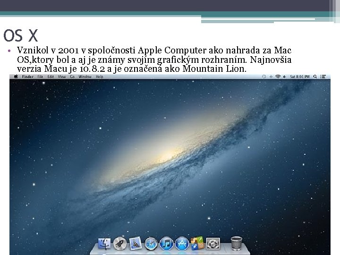Click the Sat 8:01 PM clock
This screenshot has width=340, height=255.
click(300, 76)
